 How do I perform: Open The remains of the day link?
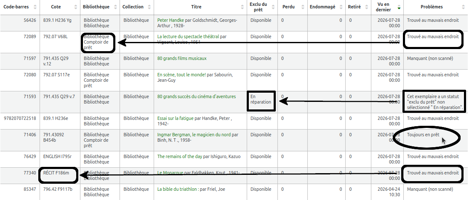click(179, 156)
